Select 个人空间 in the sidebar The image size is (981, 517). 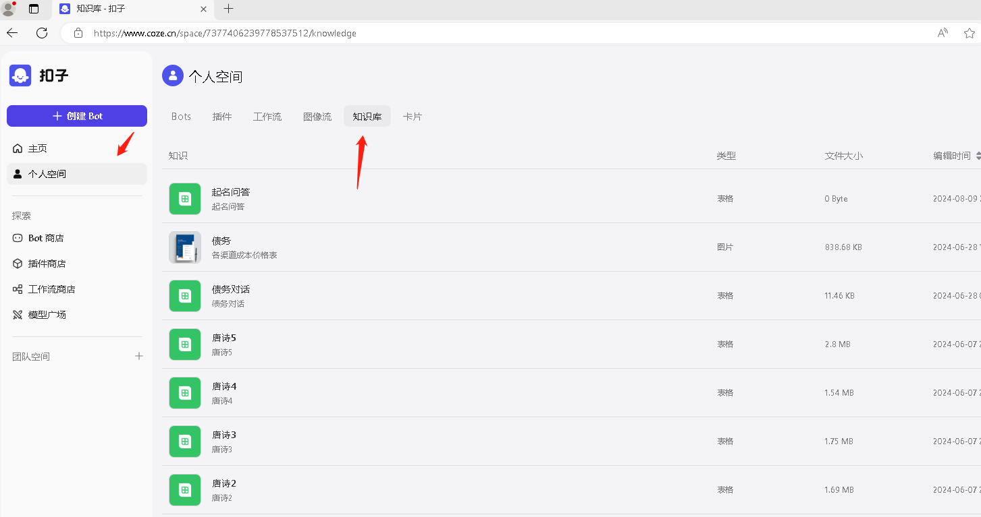point(77,174)
